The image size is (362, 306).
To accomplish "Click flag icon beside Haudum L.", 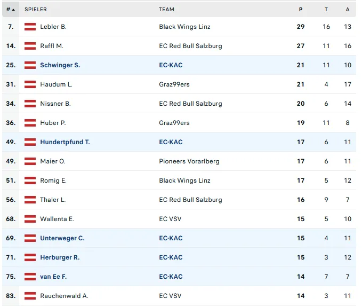I will click(30, 84).
